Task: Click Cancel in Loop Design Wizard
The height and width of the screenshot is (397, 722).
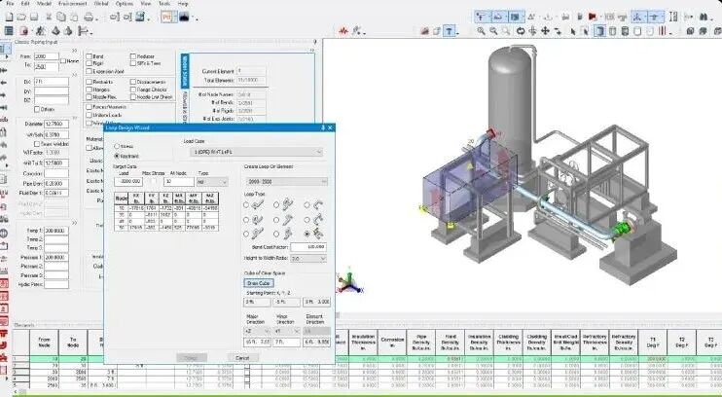Action: tap(242, 358)
